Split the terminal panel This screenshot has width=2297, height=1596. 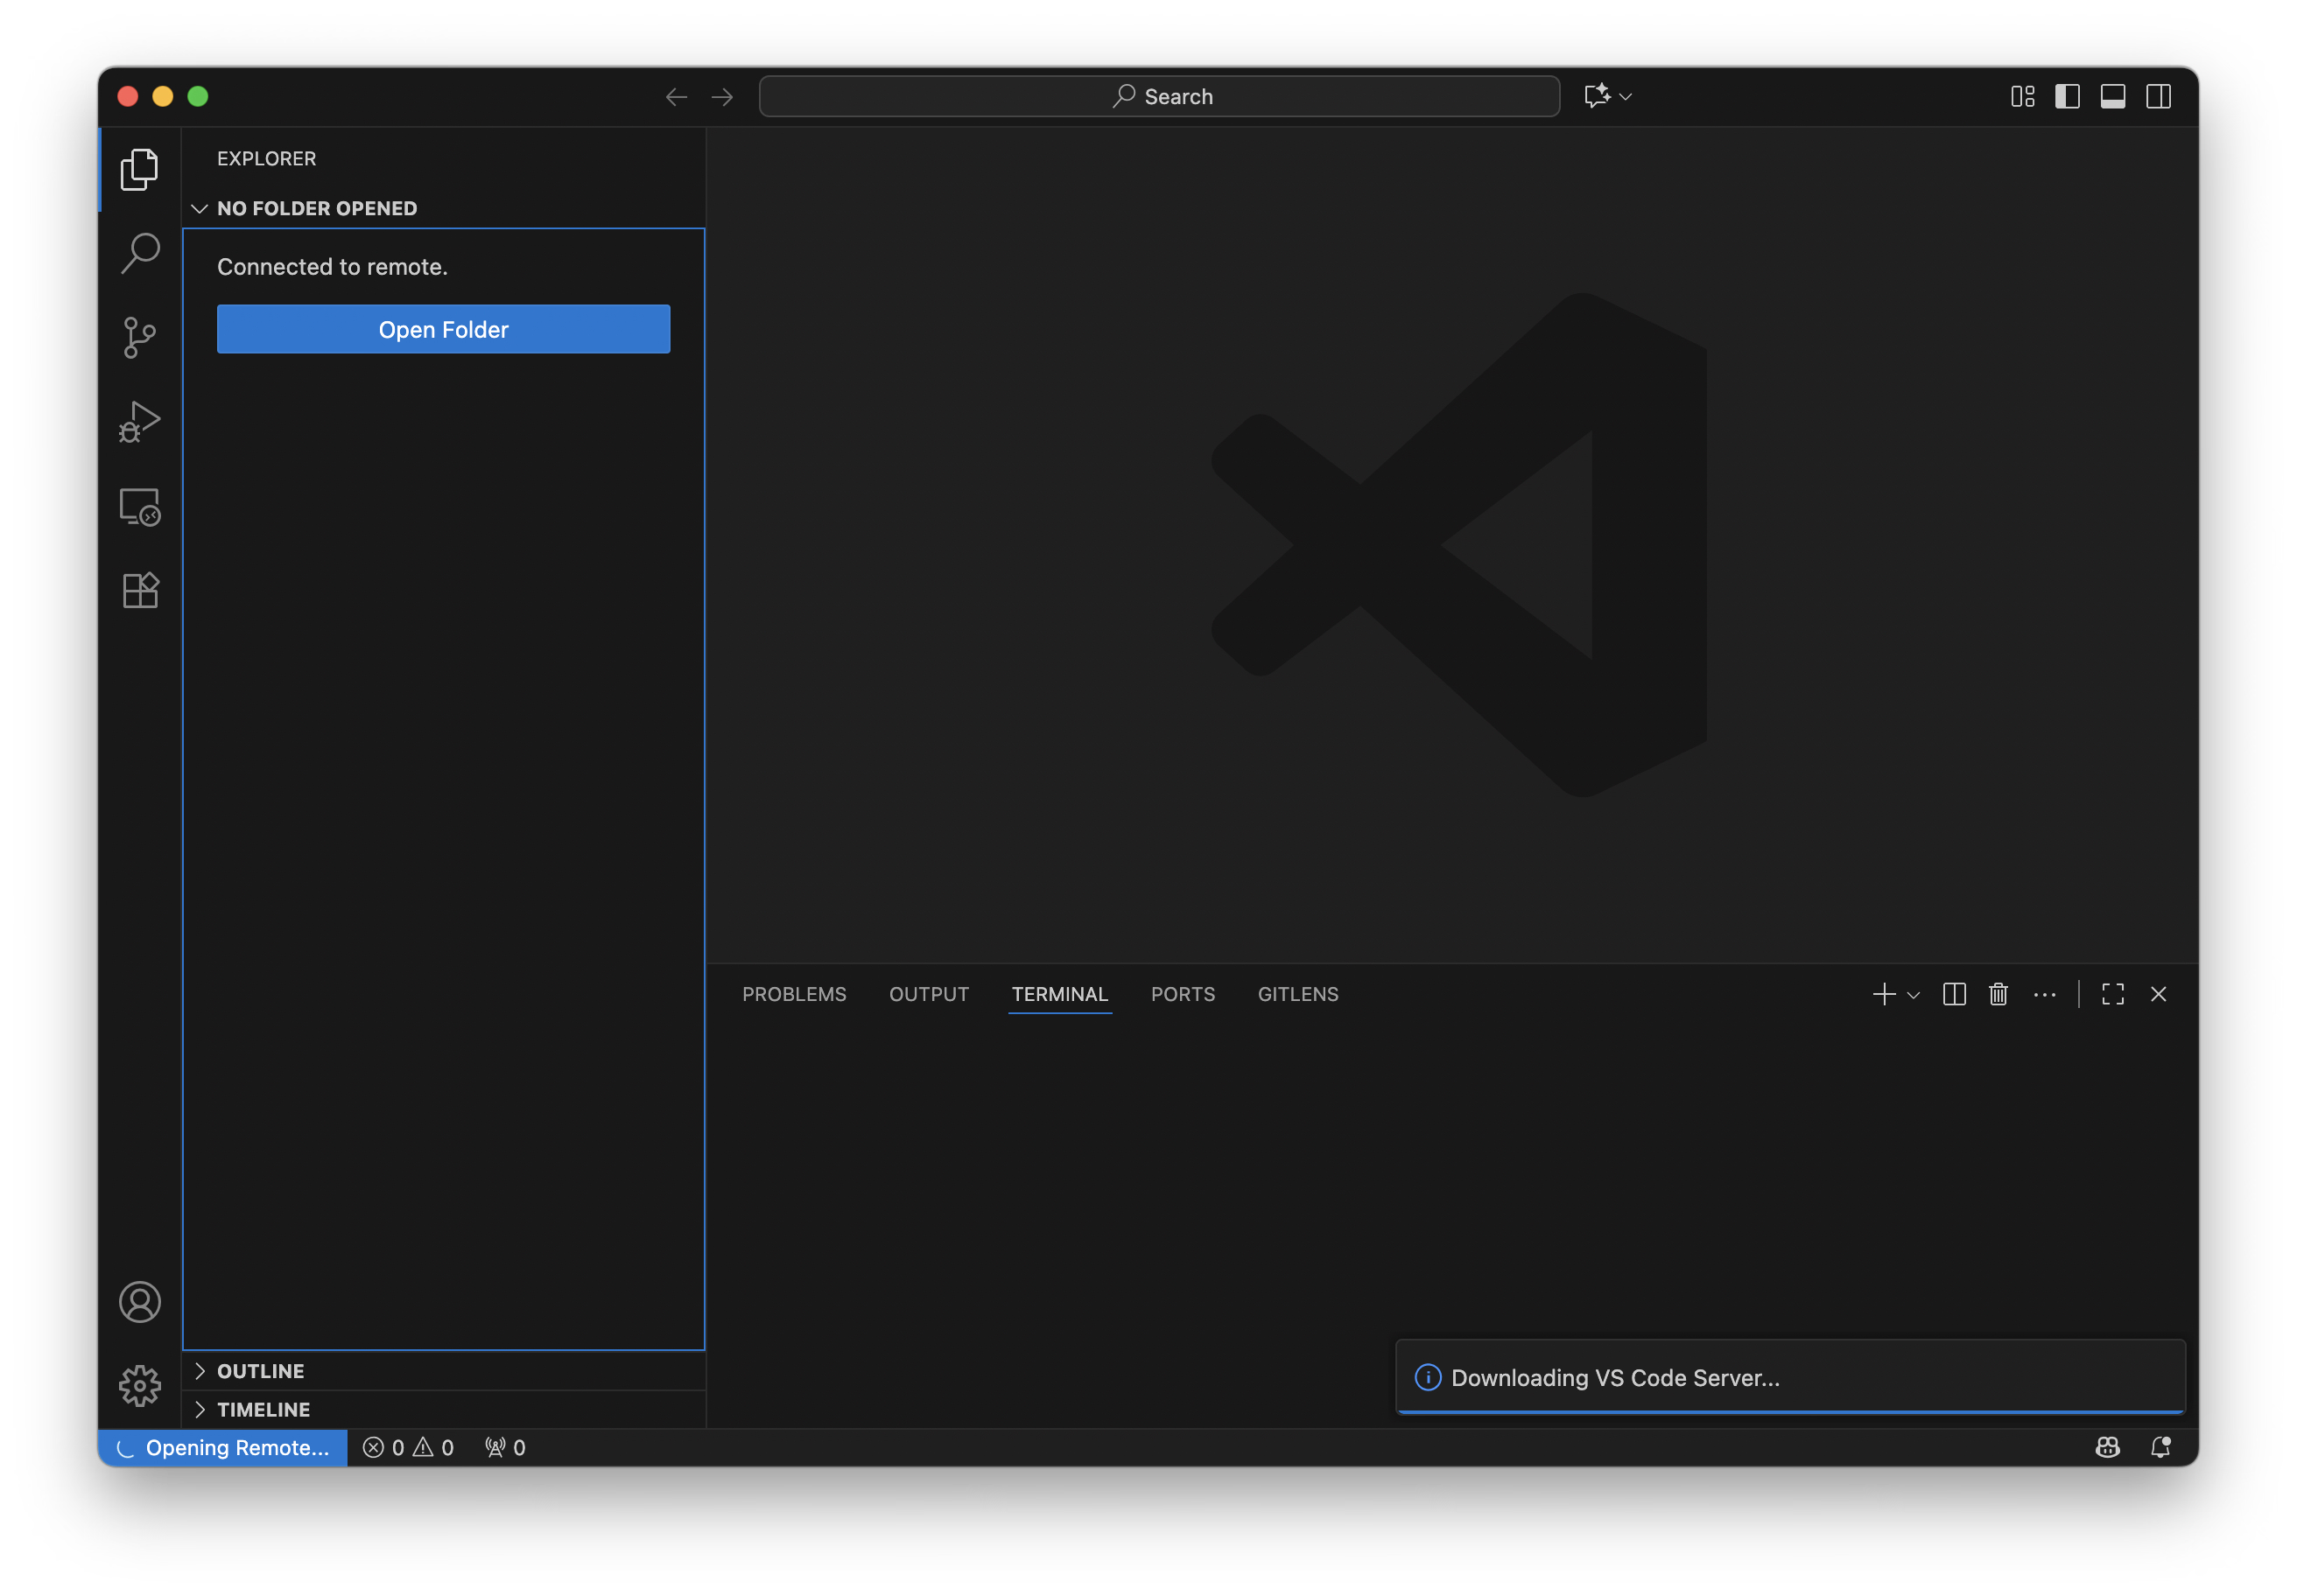1954,994
